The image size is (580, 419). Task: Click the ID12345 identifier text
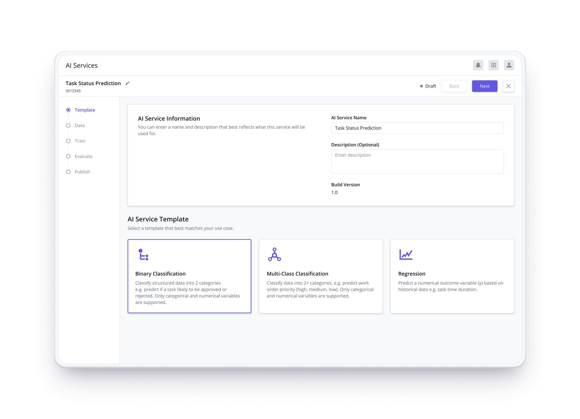(73, 91)
